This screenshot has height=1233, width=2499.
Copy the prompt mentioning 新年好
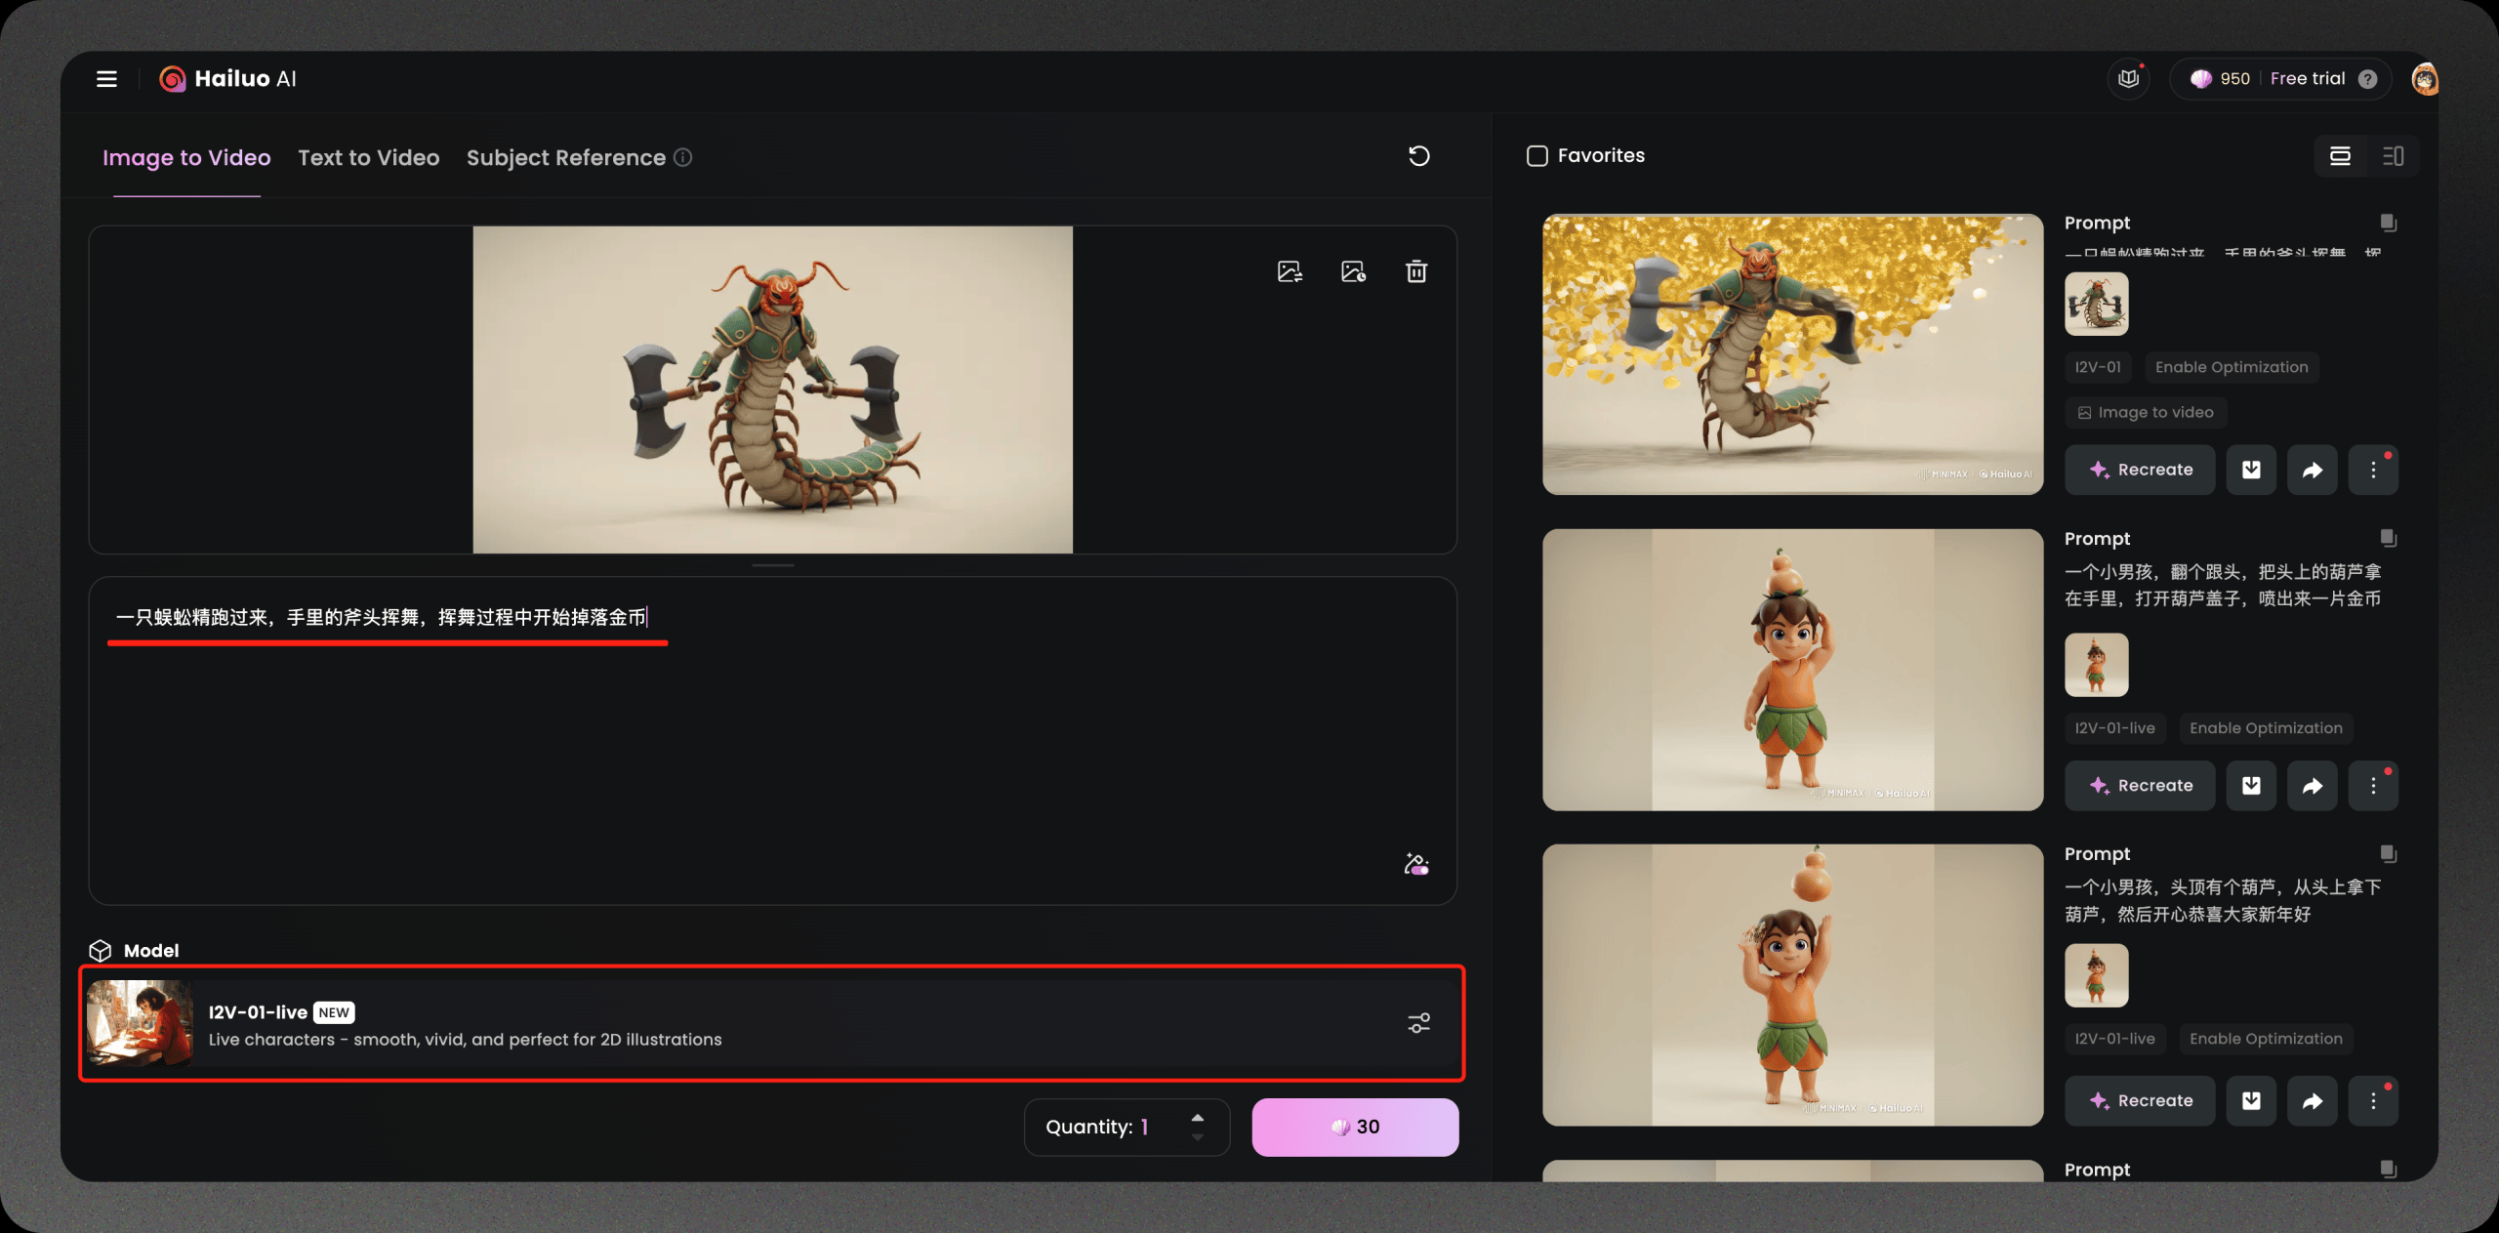[x=2388, y=853]
